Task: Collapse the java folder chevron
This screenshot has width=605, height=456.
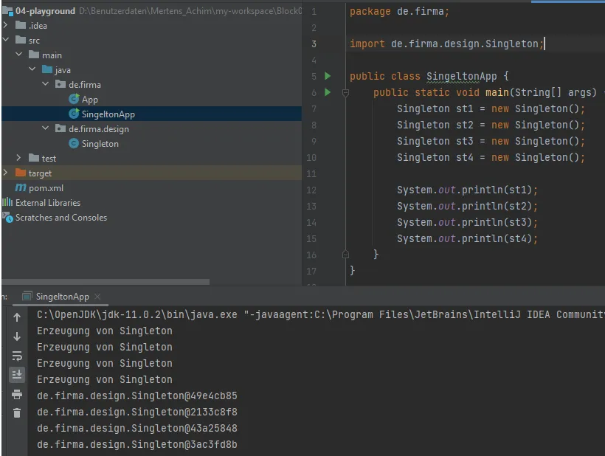Action: [32, 69]
